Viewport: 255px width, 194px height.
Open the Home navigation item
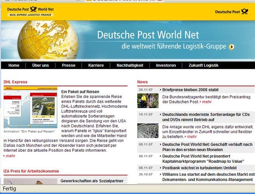[x=14, y=65]
